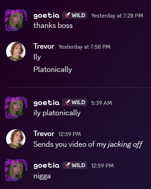The width and height of the screenshot is (151, 189).
Task: Click the '5:39 AM' timestamp
Action: (x=102, y=103)
